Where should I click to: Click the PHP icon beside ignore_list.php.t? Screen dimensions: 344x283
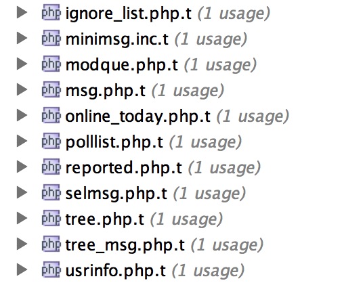coord(51,12)
